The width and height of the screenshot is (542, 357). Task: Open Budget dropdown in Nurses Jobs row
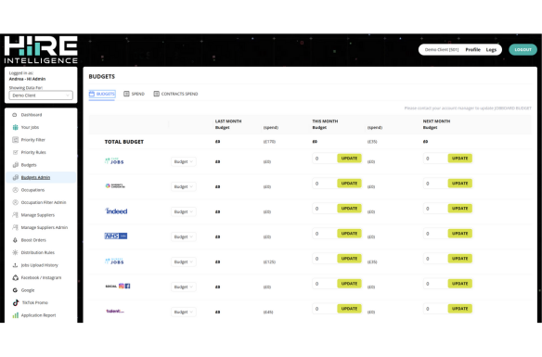(x=183, y=261)
